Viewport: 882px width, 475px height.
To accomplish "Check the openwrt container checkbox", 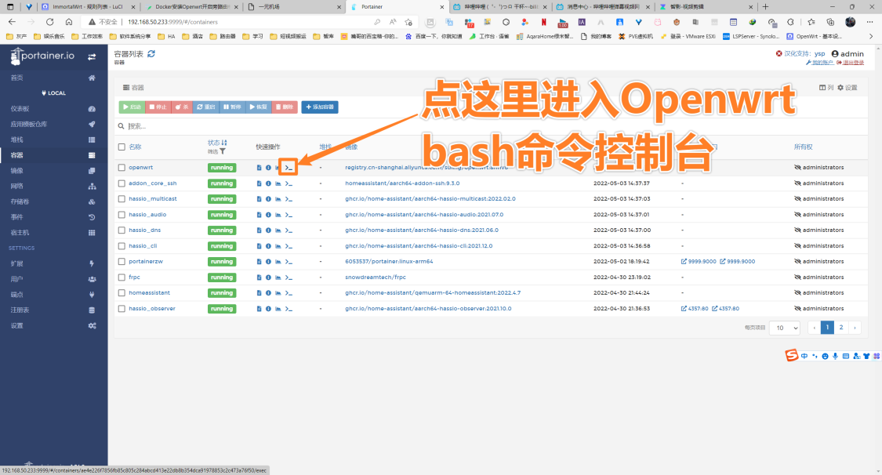I will (122, 168).
